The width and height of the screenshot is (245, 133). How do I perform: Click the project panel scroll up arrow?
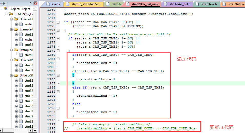35,9
